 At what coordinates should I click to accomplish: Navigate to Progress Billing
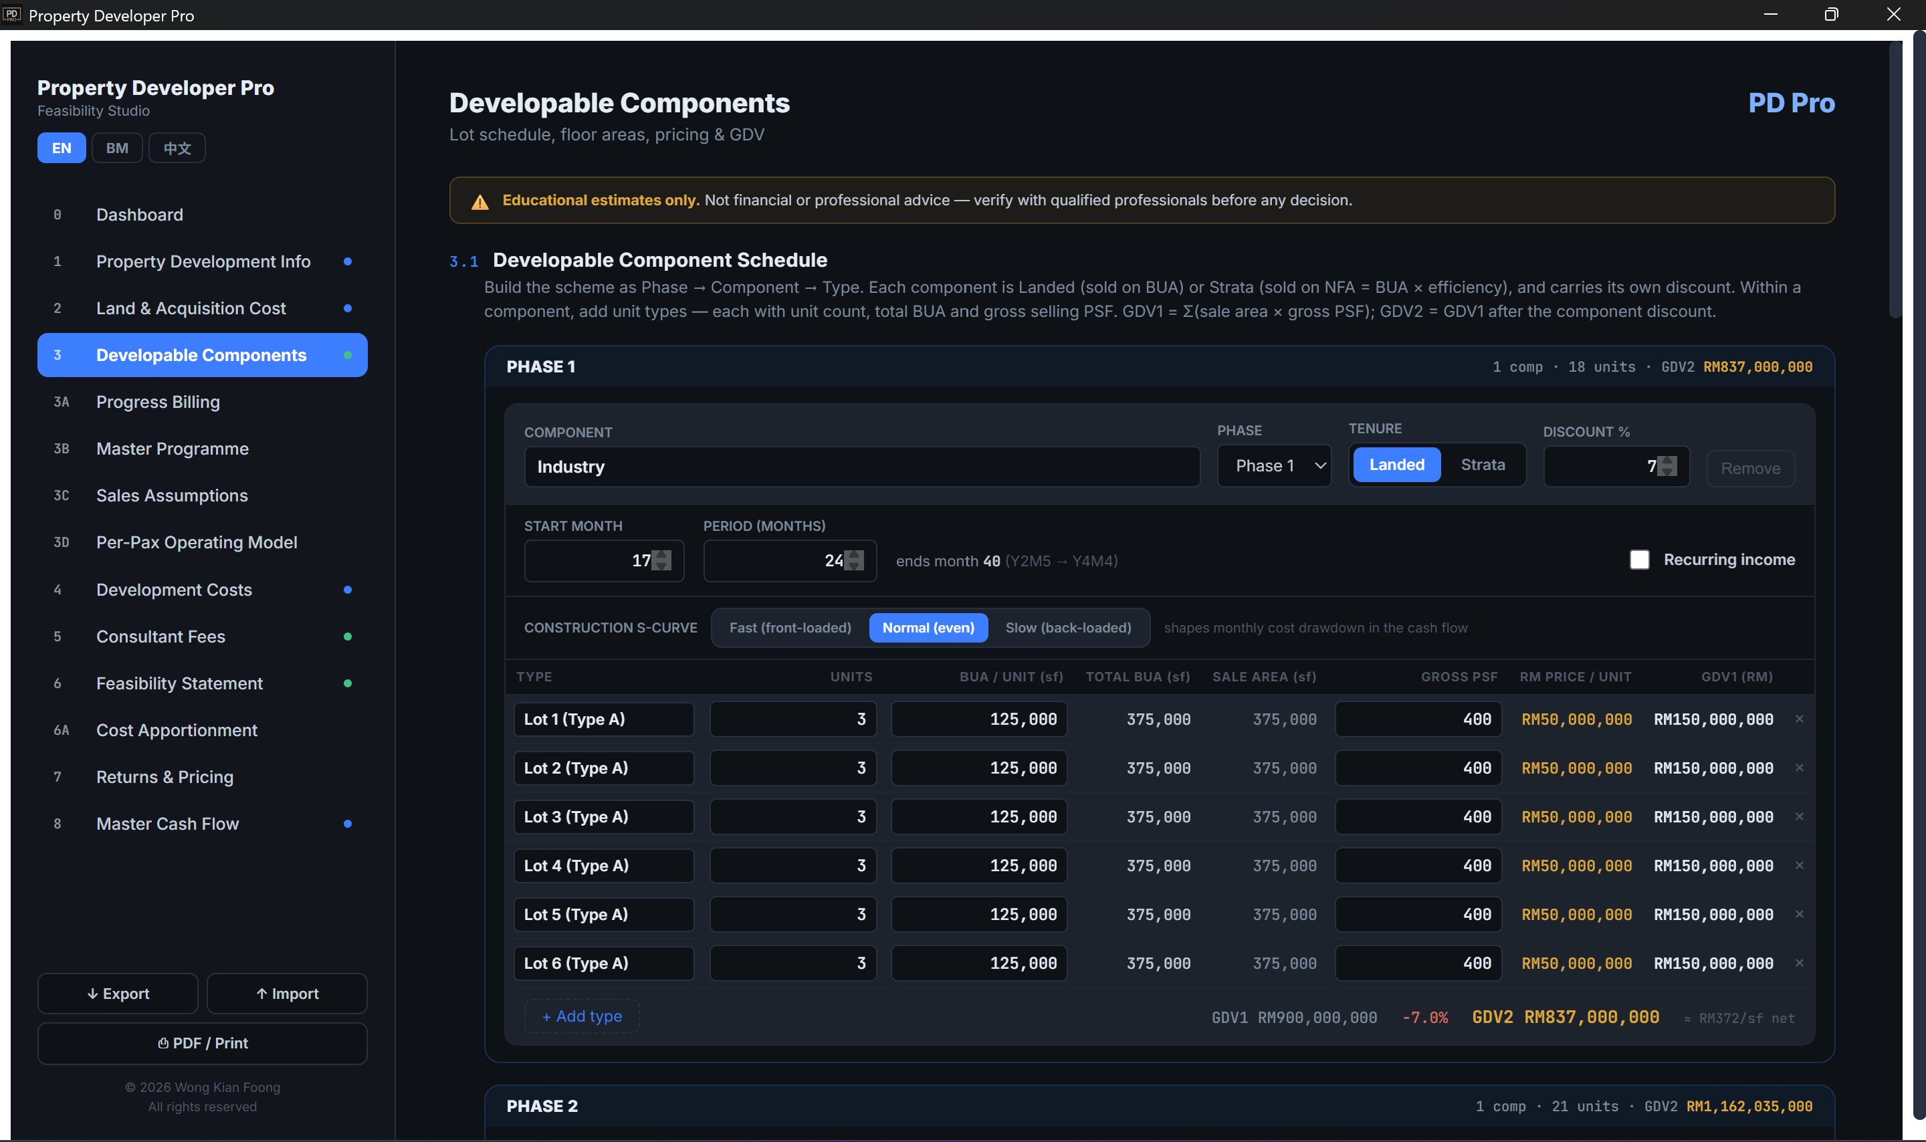(x=203, y=402)
